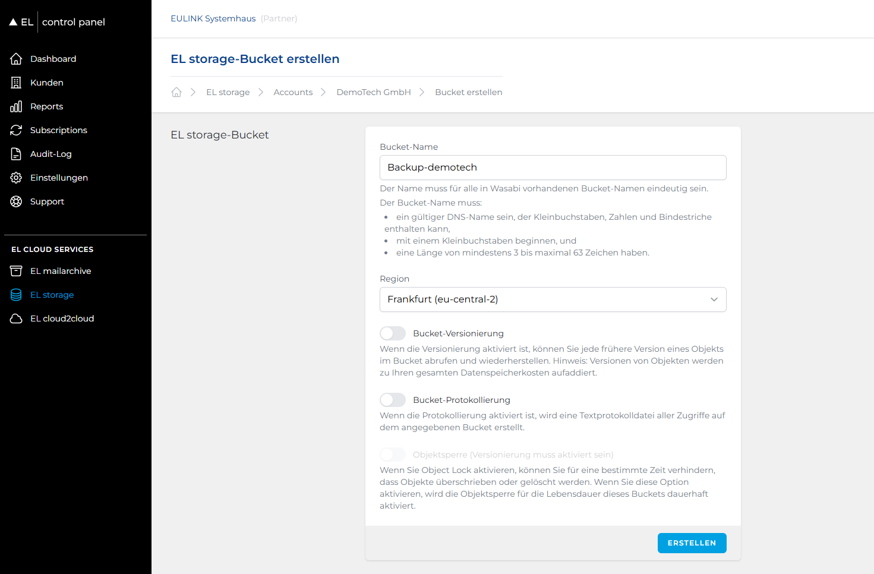Open Einstellungen via gear icon

(x=16, y=178)
